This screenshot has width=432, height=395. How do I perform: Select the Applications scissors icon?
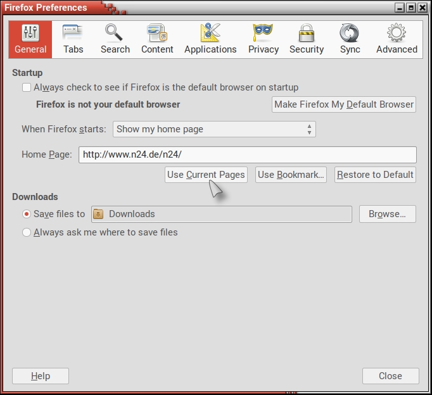pyautogui.click(x=210, y=32)
